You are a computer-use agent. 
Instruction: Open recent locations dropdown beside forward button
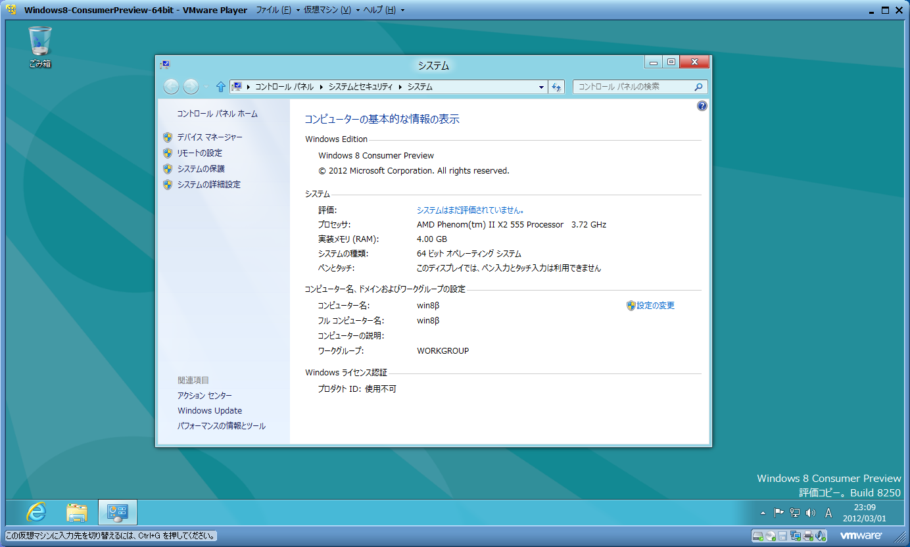[x=205, y=87]
